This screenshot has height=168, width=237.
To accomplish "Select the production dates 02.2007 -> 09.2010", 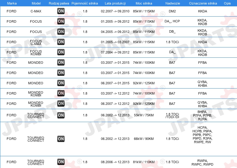I will [x=115, y=11].
